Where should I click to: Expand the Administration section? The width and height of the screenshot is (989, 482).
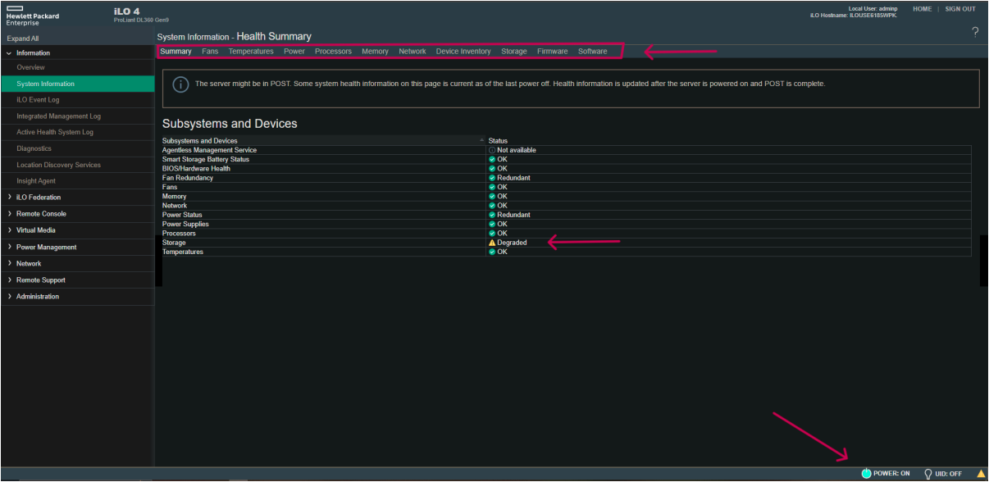click(x=8, y=297)
